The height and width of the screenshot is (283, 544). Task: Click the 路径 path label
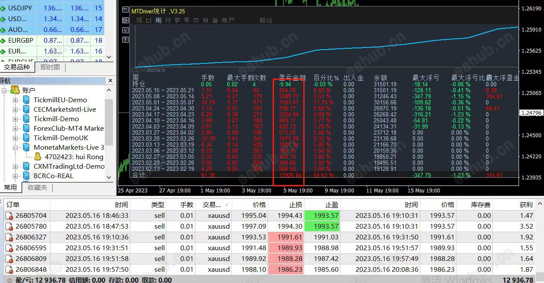coord(266,20)
